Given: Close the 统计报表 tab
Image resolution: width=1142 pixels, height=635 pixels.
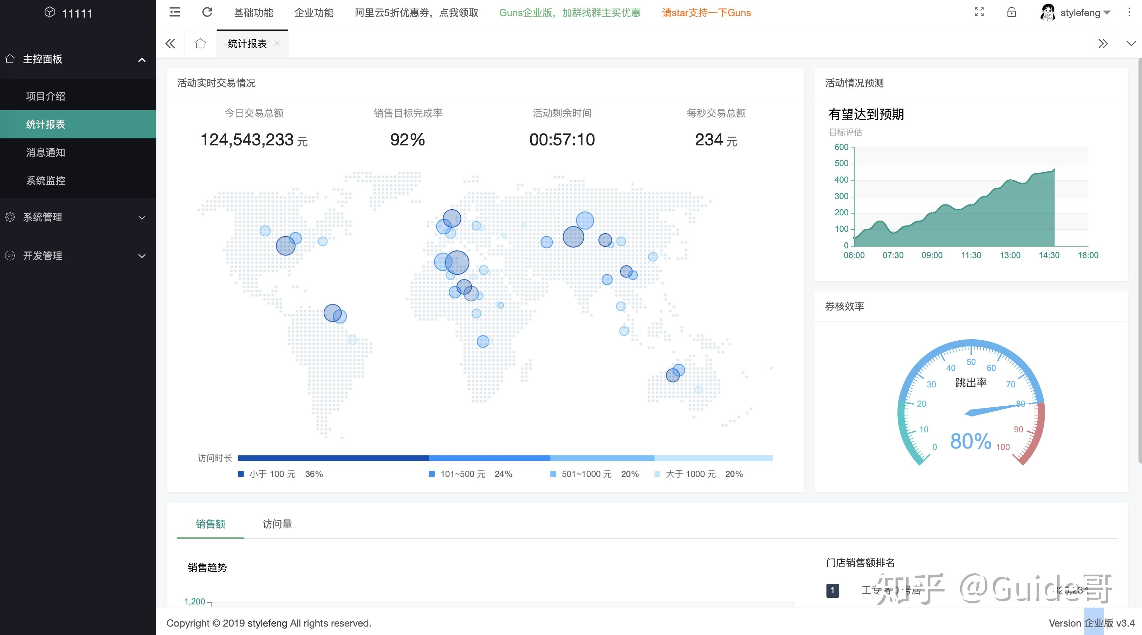Looking at the screenshot, I should pos(277,43).
